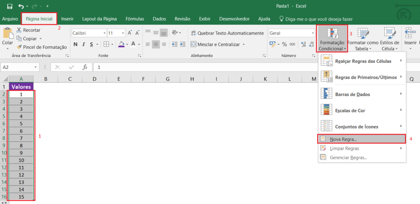The width and height of the screenshot is (420, 204).
Task: Click the Mesclar e Centralizar button
Action: coord(217,44)
